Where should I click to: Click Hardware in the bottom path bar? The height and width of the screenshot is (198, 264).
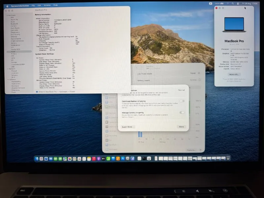tap(63, 92)
